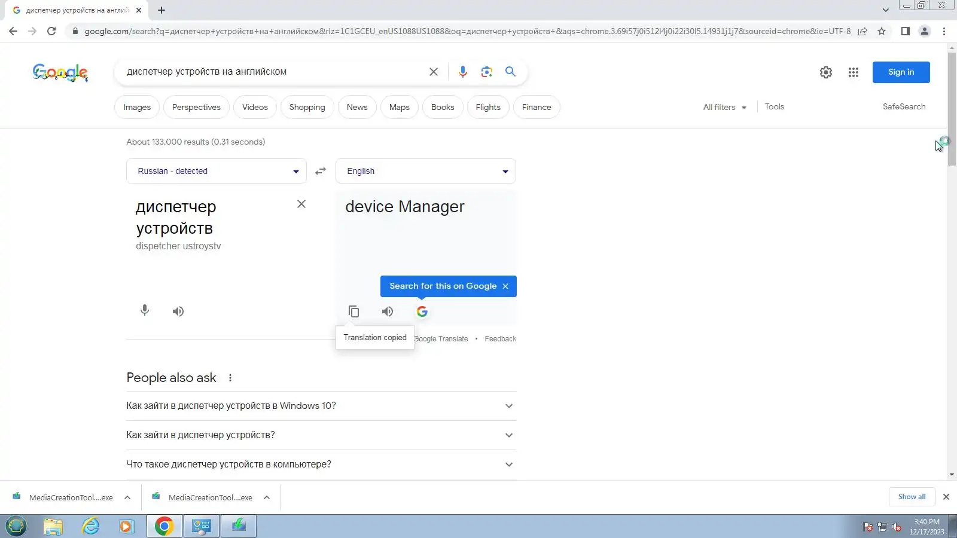Click the vertical page scrollbar
This screenshot has height=538, width=957.
click(x=952, y=109)
